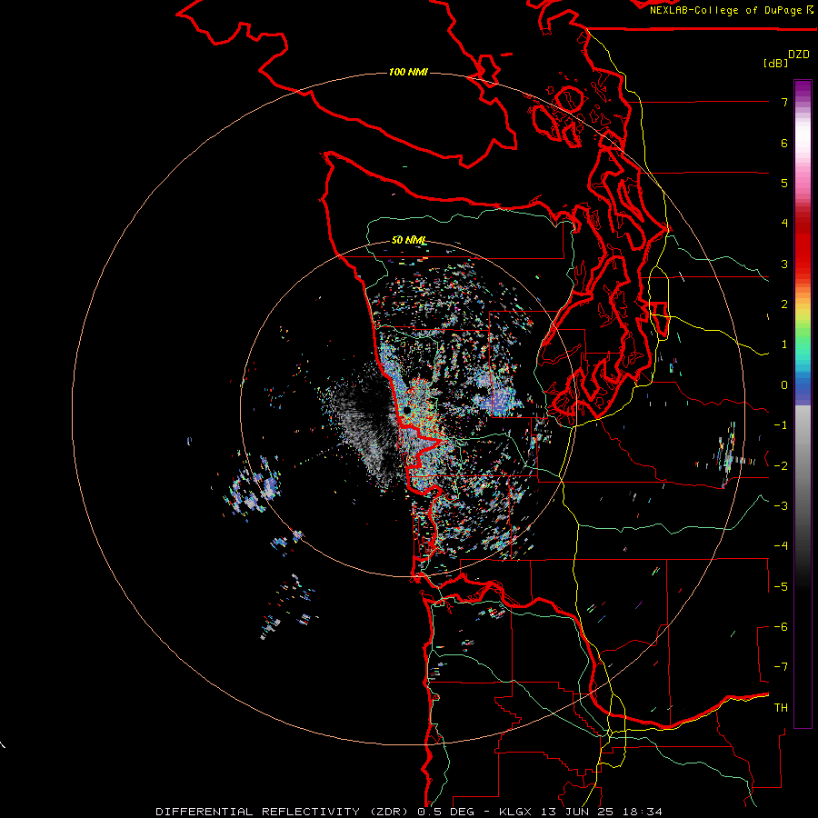Click the '100 NMI' range ring label
Image resolution: width=818 pixels, height=818 pixels.
click(x=408, y=72)
